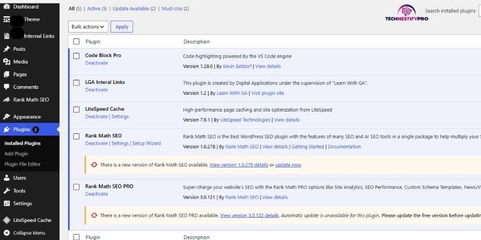Open Add Plugin submenu item

point(16,154)
